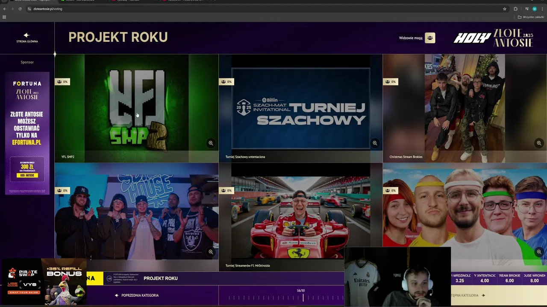Screen dimensions: 547x307
Task: Click the Christmas Stream Brokies caption
Action: click(x=406, y=157)
